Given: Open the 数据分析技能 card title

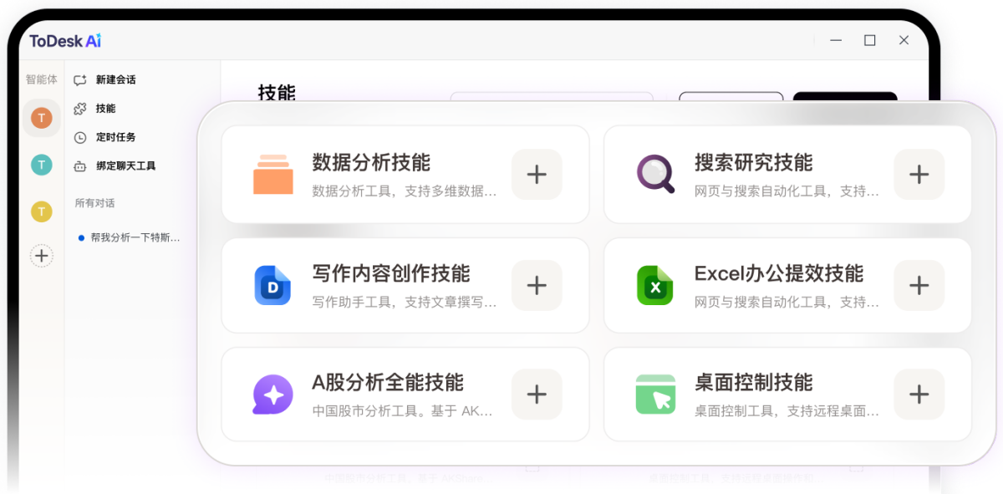Looking at the screenshot, I should click(x=371, y=162).
